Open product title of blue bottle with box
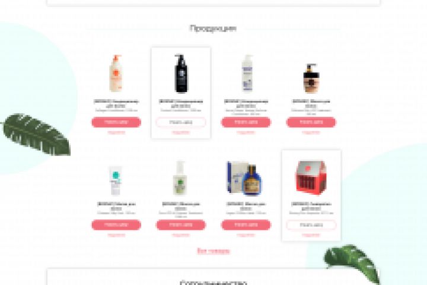The height and width of the screenshot is (285, 427). (x=246, y=206)
